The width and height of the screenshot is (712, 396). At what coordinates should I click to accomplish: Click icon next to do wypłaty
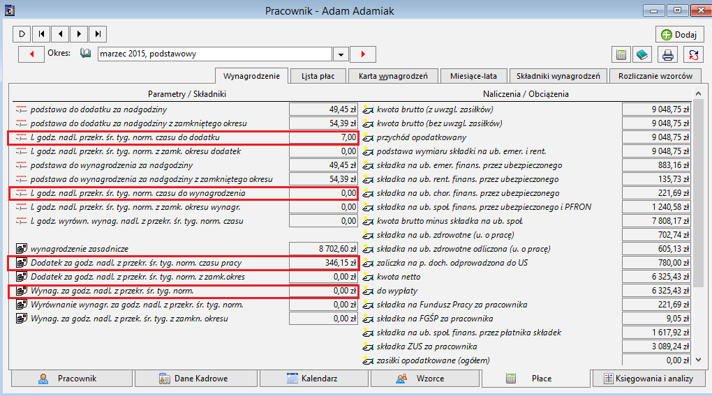pyautogui.click(x=368, y=291)
